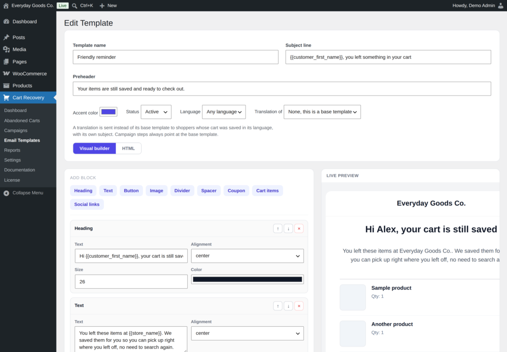The image size is (507, 352).
Task: Open the Status dropdown set to Active
Action: (x=156, y=112)
